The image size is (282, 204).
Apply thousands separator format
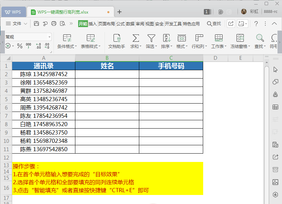pos(28,46)
